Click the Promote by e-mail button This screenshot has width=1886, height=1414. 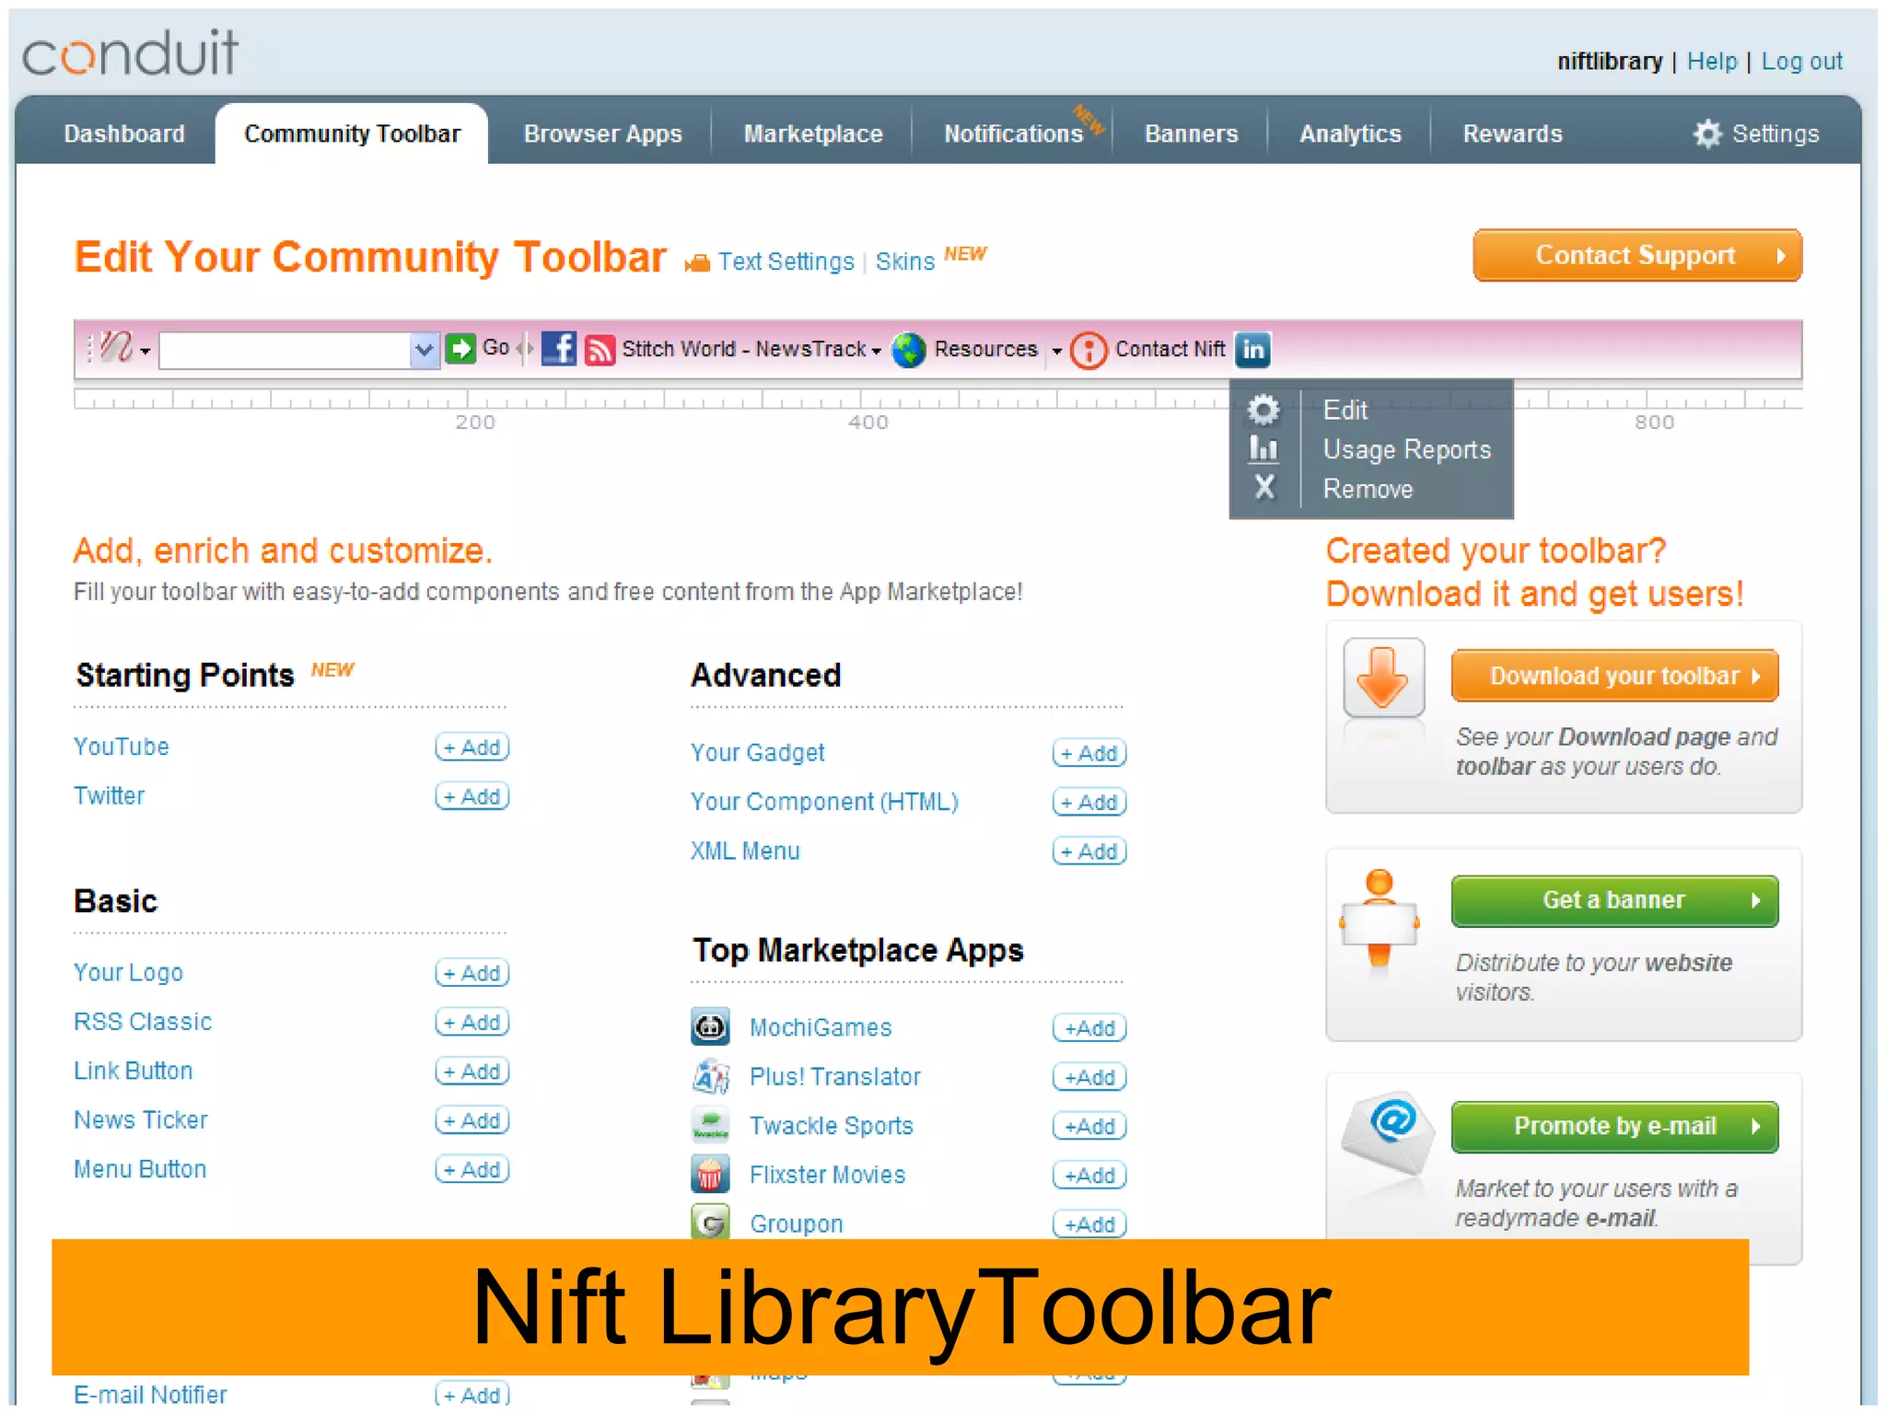[1614, 1126]
